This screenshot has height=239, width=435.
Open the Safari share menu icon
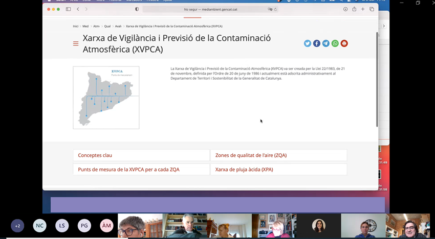tap(354, 9)
